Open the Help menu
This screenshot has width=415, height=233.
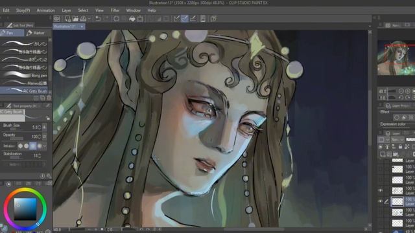152,10
